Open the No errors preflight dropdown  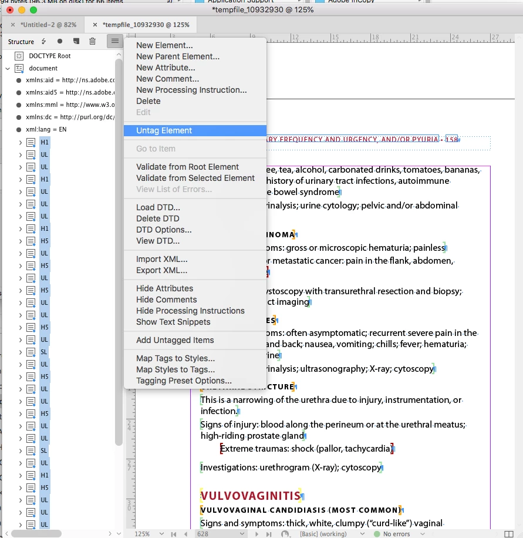[x=423, y=534]
